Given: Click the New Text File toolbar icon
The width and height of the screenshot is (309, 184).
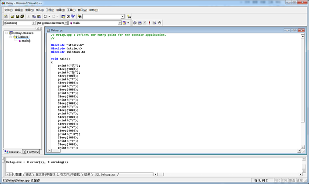Looking at the screenshot, I should 6,16.
